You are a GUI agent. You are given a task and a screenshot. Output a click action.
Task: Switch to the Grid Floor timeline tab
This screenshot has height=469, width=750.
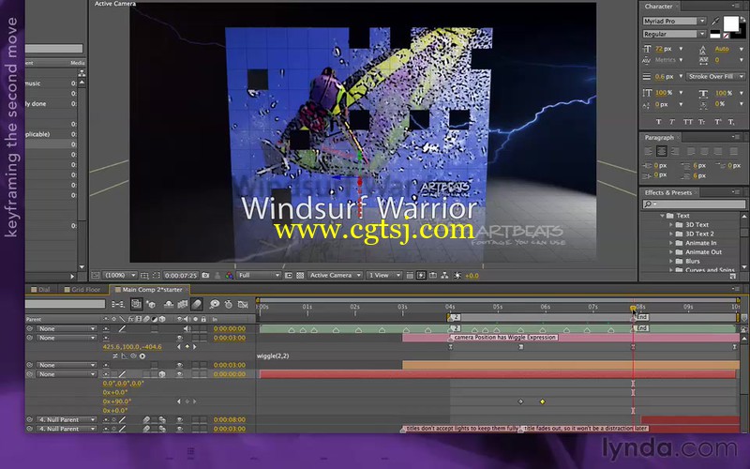pyautogui.click(x=82, y=290)
